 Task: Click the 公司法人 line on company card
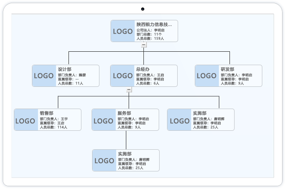point(150,30)
